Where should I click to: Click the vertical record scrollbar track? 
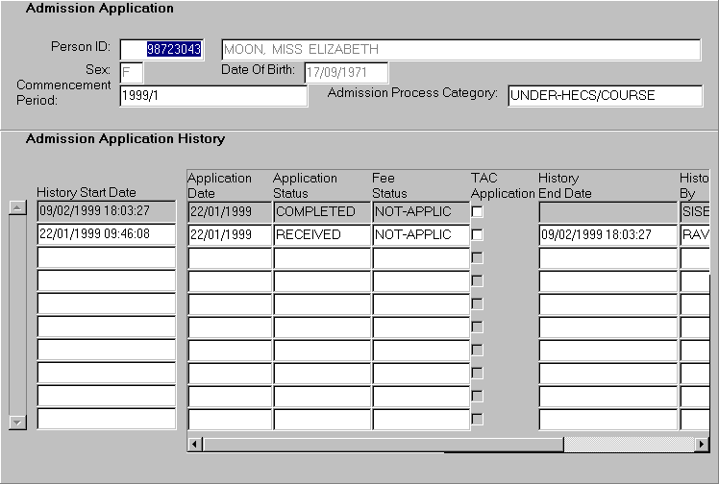(17, 317)
